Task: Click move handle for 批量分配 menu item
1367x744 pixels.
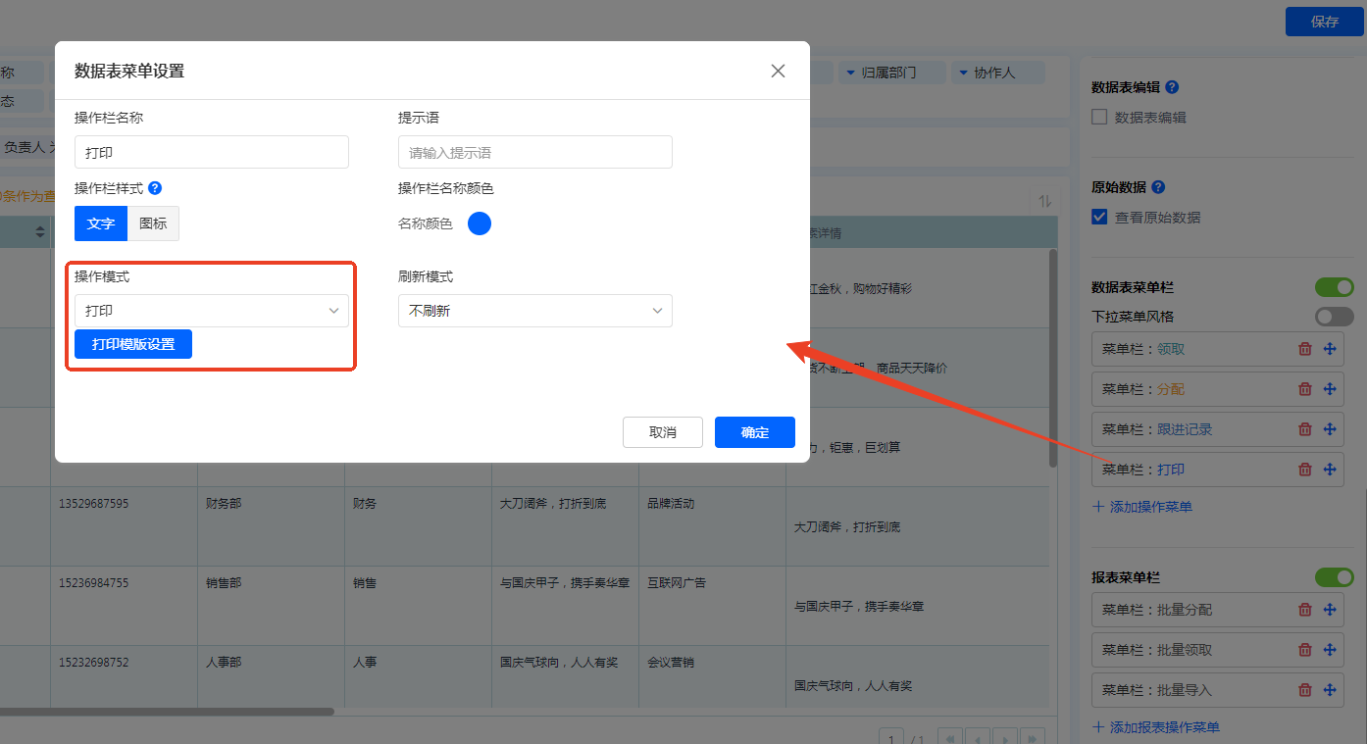Action: [1330, 610]
